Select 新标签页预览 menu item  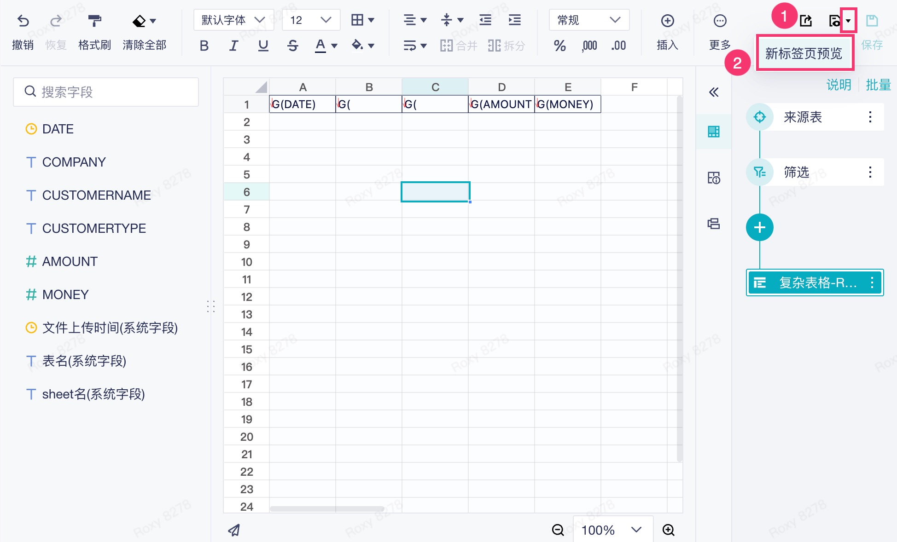point(804,54)
